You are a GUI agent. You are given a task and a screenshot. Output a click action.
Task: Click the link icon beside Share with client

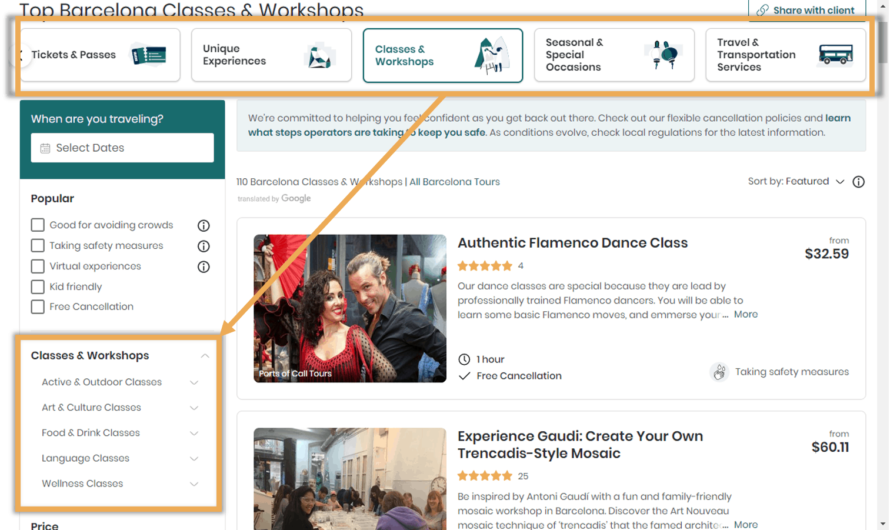tap(762, 10)
